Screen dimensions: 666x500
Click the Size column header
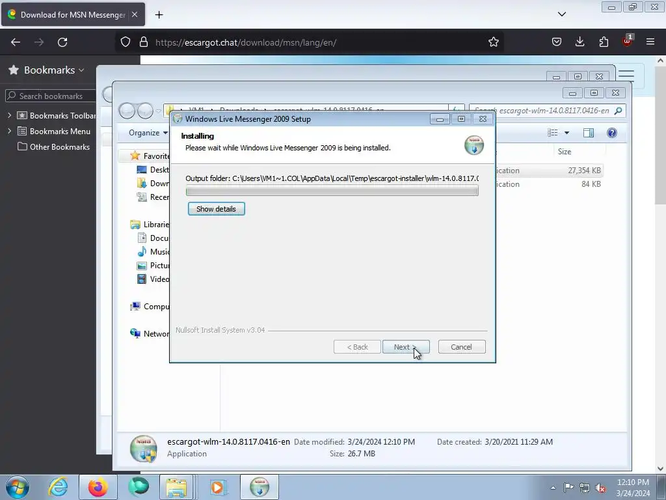coord(580,151)
